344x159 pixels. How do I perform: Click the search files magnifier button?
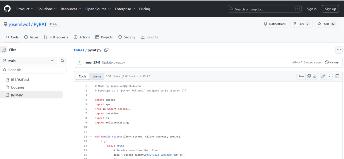pos(62,61)
